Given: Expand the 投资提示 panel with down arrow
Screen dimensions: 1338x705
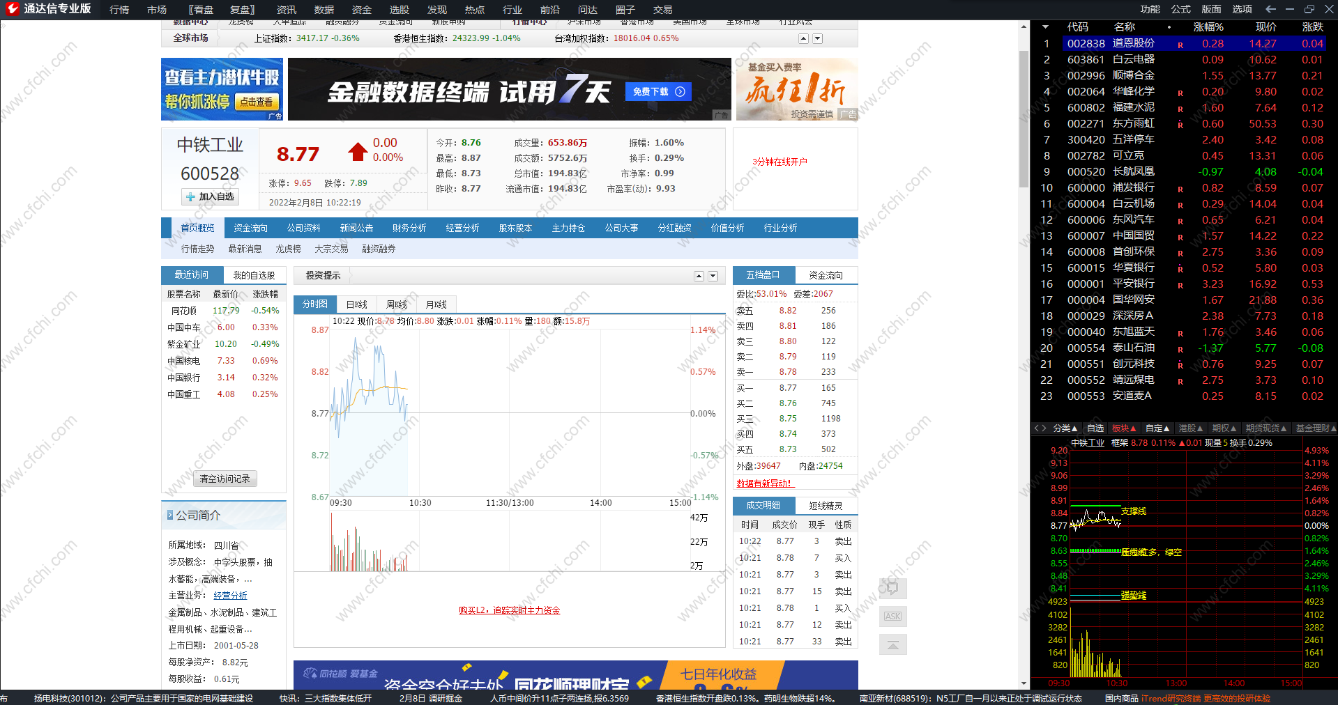Looking at the screenshot, I should coord(713,277).
